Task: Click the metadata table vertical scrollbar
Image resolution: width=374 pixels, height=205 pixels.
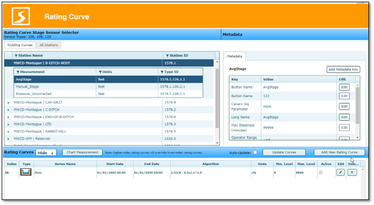Action: coord(357,105)
